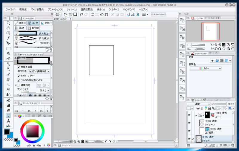Select the Auto select magic wand tool

click(x=8, y=54)
